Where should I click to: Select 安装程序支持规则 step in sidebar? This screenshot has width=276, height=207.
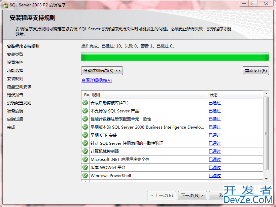(23, 46)
